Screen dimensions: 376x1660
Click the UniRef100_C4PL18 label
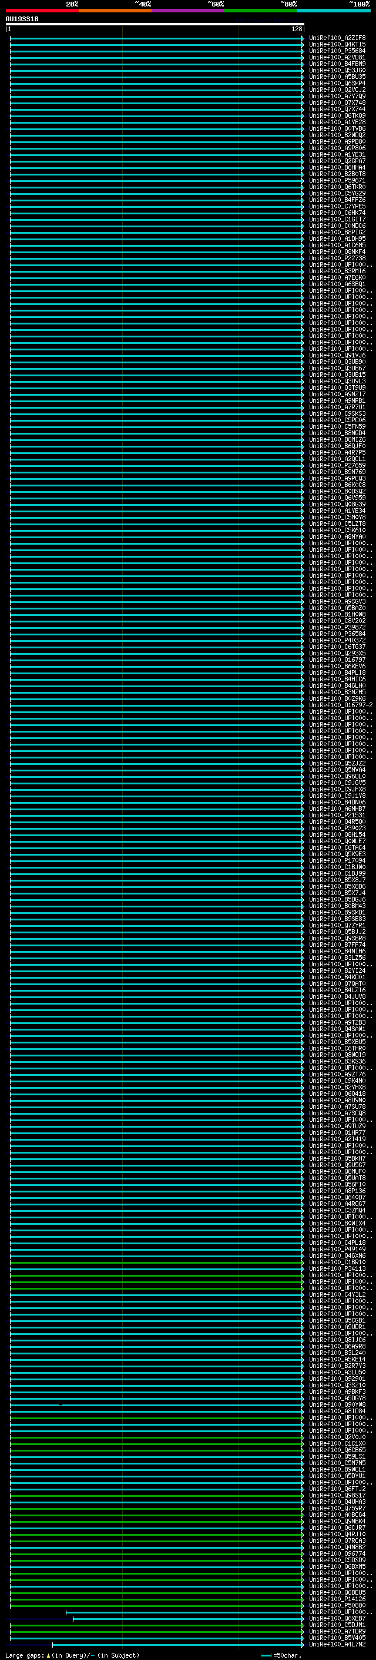(x=337, y=1242)
